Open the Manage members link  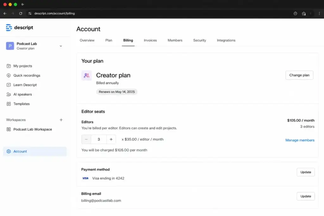pos(300,140)
